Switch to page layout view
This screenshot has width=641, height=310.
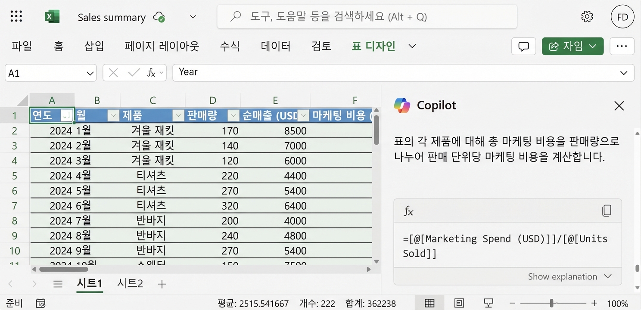tap(459, 303)
